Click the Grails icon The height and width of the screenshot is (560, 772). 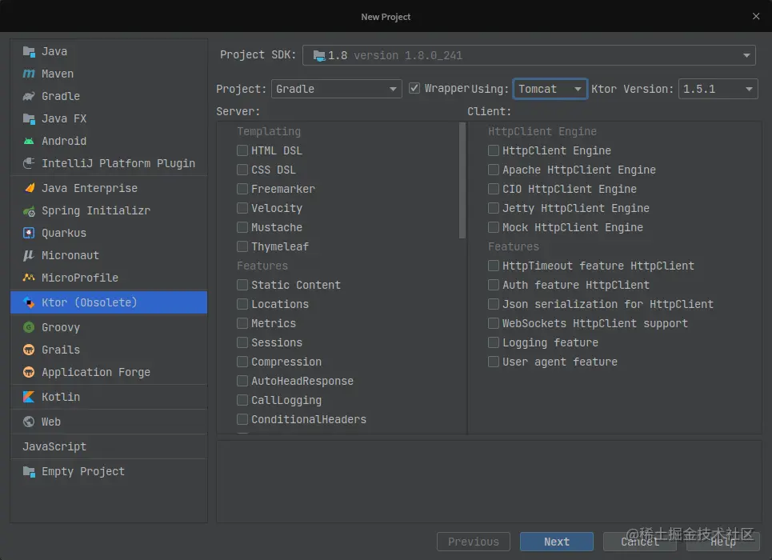click(29, 350)
